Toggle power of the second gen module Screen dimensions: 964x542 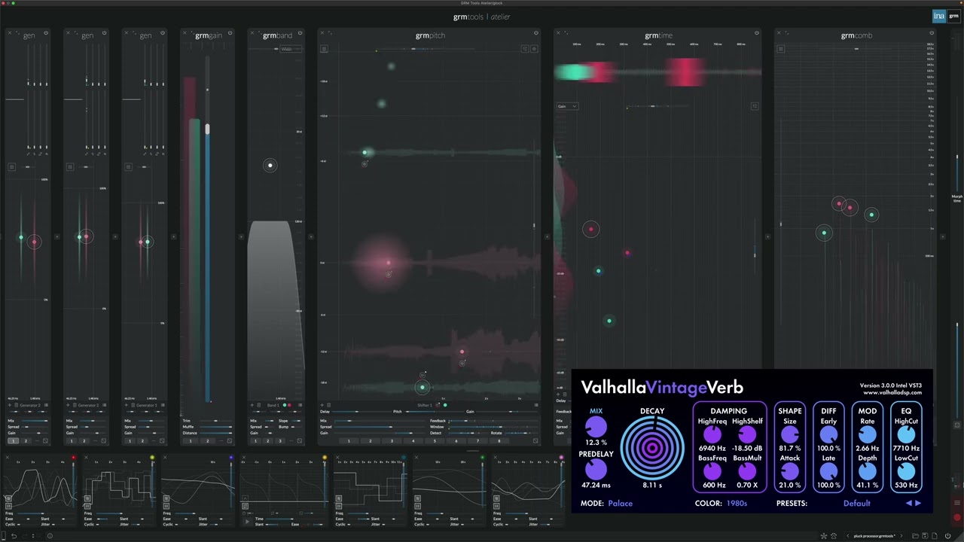104,33
